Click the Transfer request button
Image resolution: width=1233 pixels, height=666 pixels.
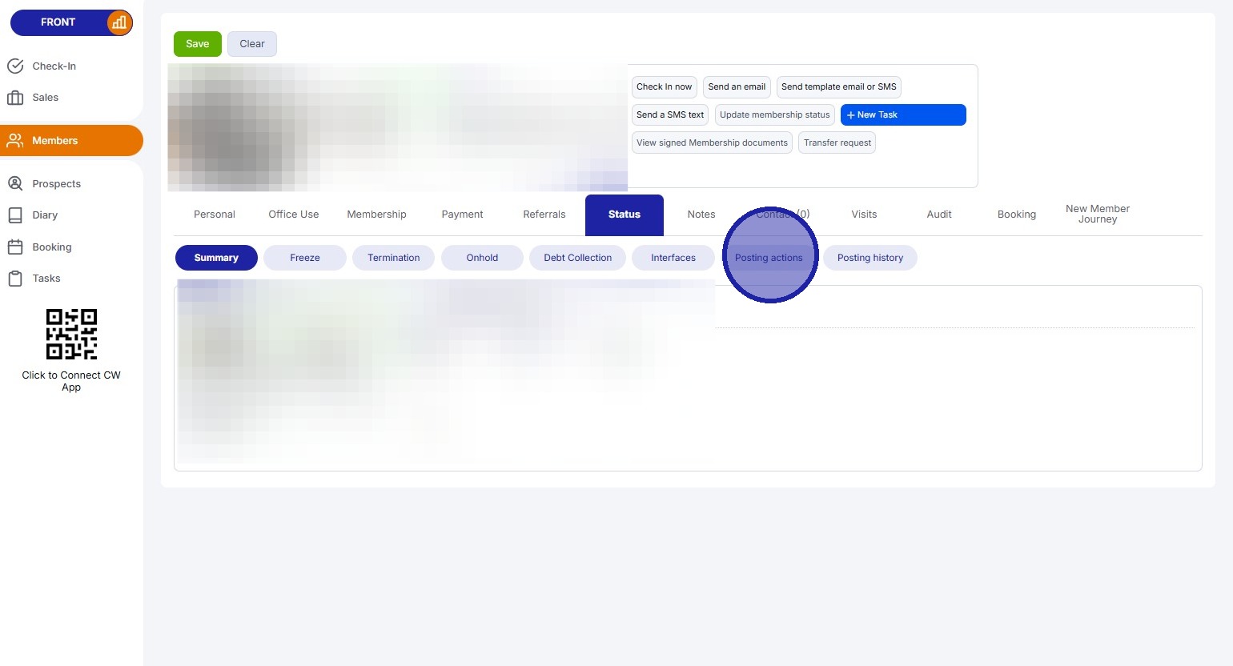click(x=837, y=142)
